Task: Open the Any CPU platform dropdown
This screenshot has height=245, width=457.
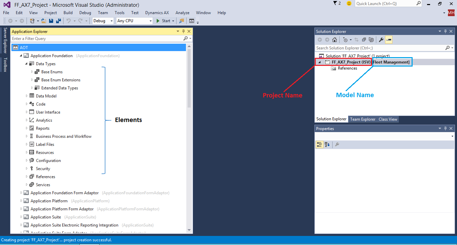Action: (x=151, y=21)
